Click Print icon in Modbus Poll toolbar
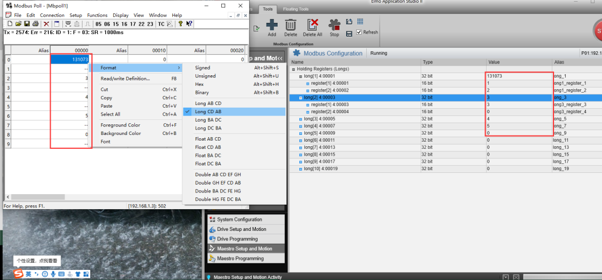The image size is (602, 280). 35,24
